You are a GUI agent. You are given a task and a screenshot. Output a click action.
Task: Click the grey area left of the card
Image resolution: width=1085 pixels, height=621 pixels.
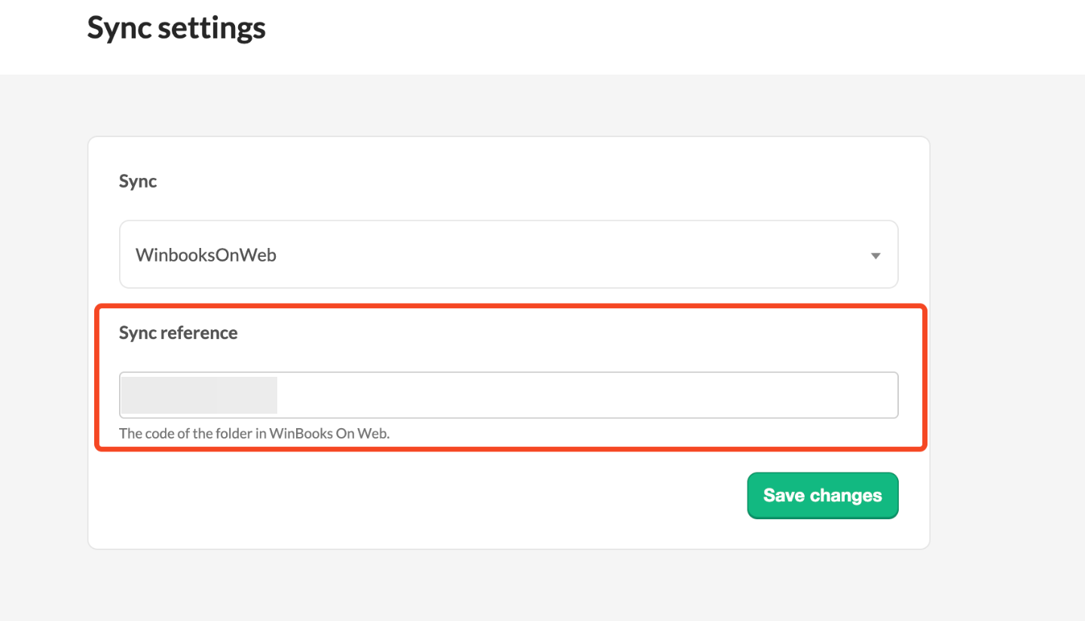point(44,339)
